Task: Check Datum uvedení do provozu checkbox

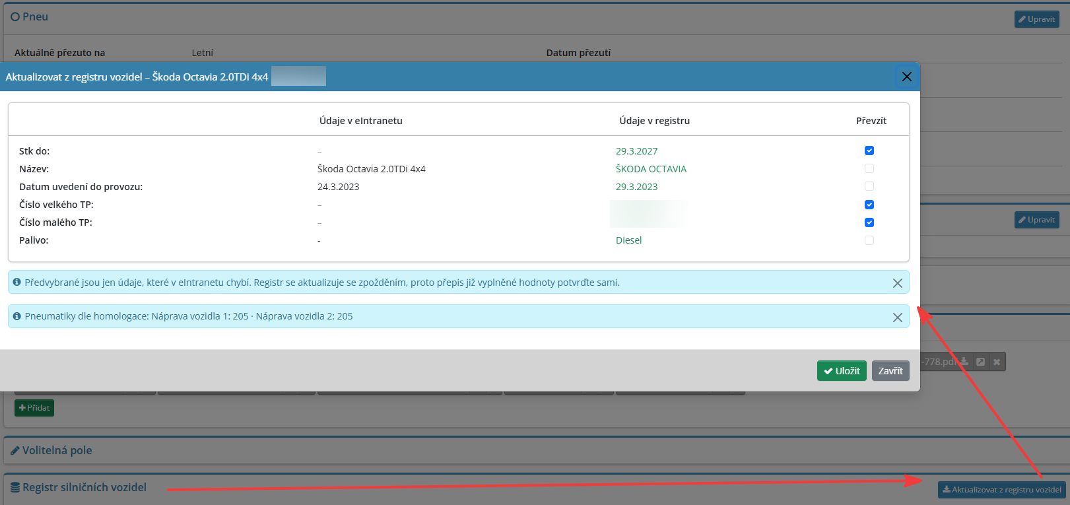Action: pos(869,186)
